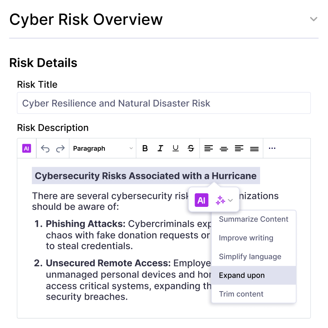This screenshot has height=328, width=328.
Task: Open the Paragraph style dropdown
Action: click(103, 149)
